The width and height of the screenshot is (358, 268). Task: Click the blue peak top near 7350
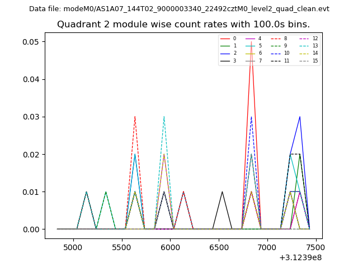pyautogui.click(x=300, y=117)
